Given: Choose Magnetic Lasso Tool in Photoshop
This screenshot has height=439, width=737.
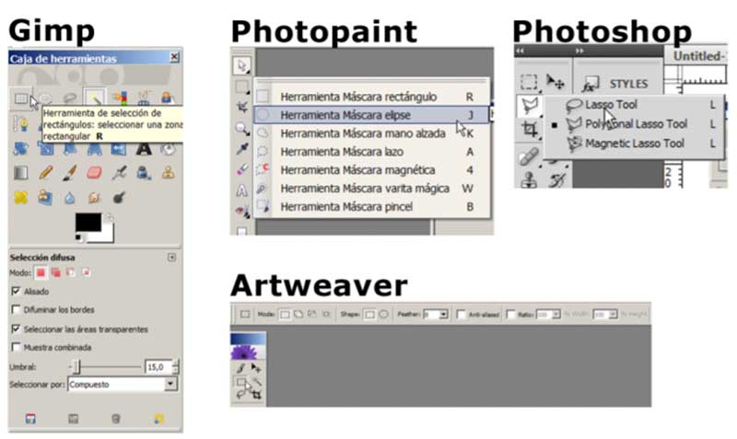Looking at the screenshot, I should pyautogui.click(x=634, y=144).
